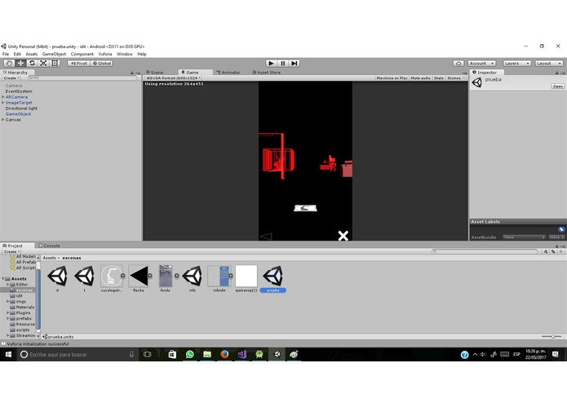Image resolution: width=567 pixels, height=403 pixels.
Task: Select GameObject in Hierarchy
Action: click(18, 114)
